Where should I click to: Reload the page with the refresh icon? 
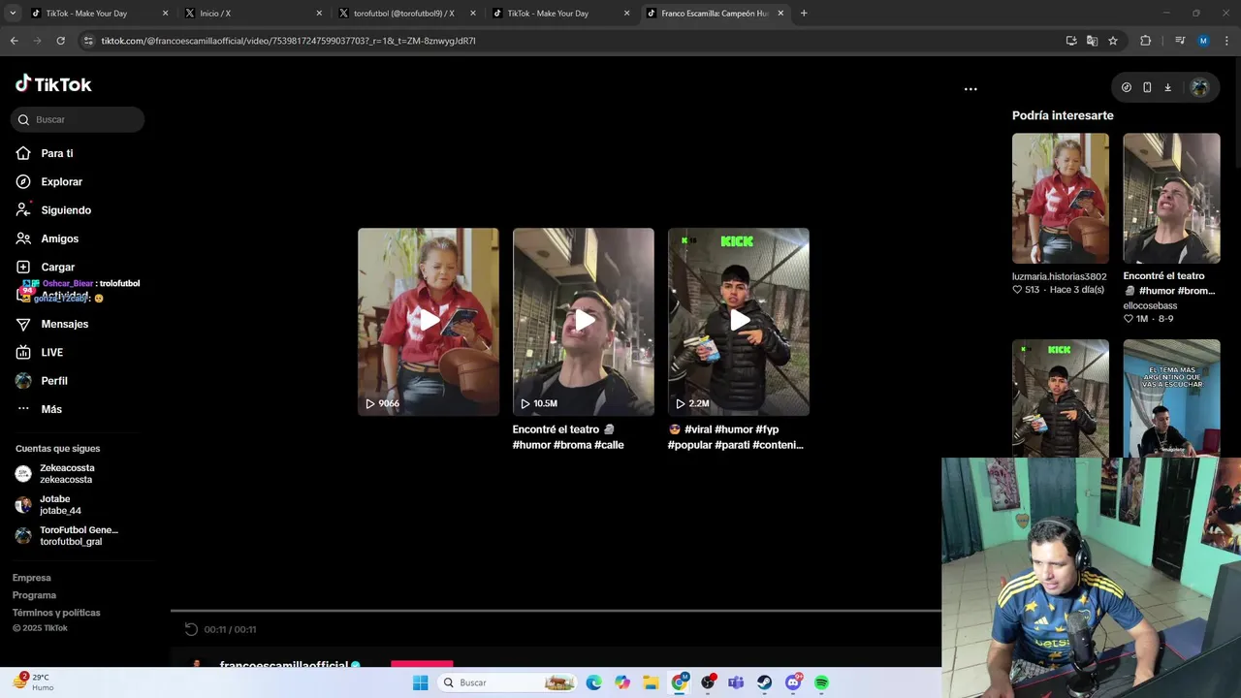pyautogui.click(x=60, y=41)
